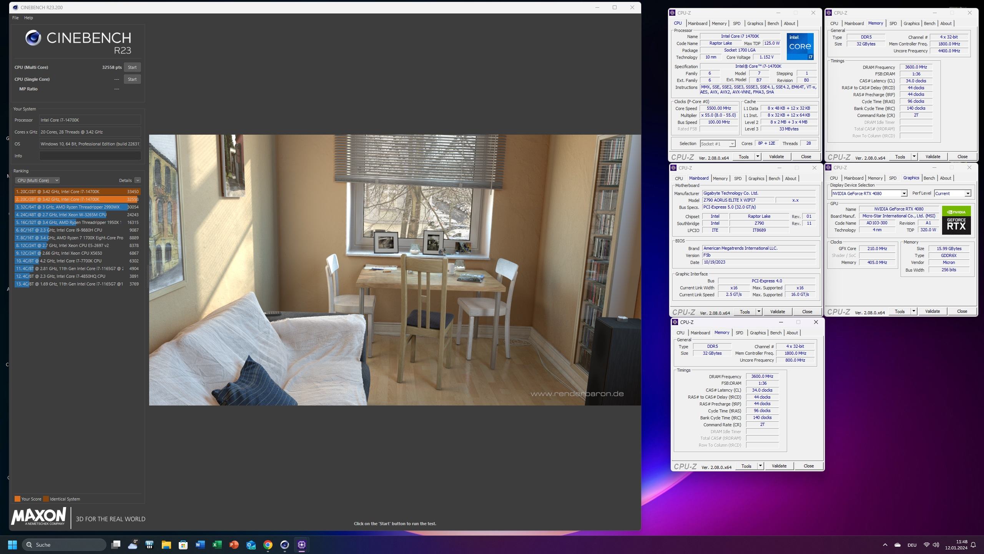Screen dimensions: 984x554
Task: Open Graphics tab in Memory window with 800 MHz uncore
Action: 758,333
